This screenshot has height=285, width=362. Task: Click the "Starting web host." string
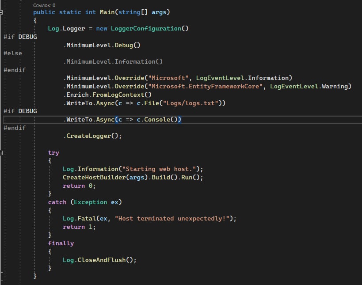click(x=159, y=169)
